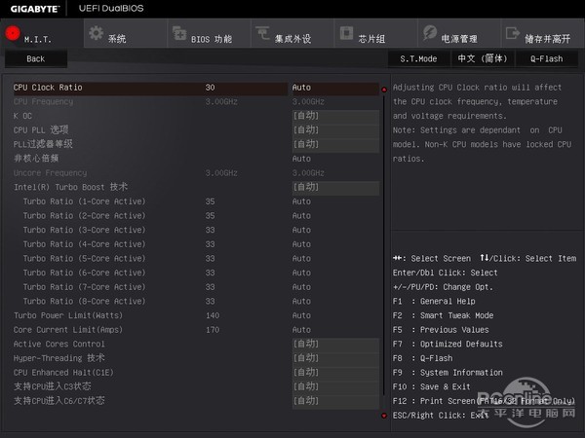Viewport: 585px width, 438px height.
Task: Click the F2 : Smart Tweak Mode line
Action: coord(444,315)
